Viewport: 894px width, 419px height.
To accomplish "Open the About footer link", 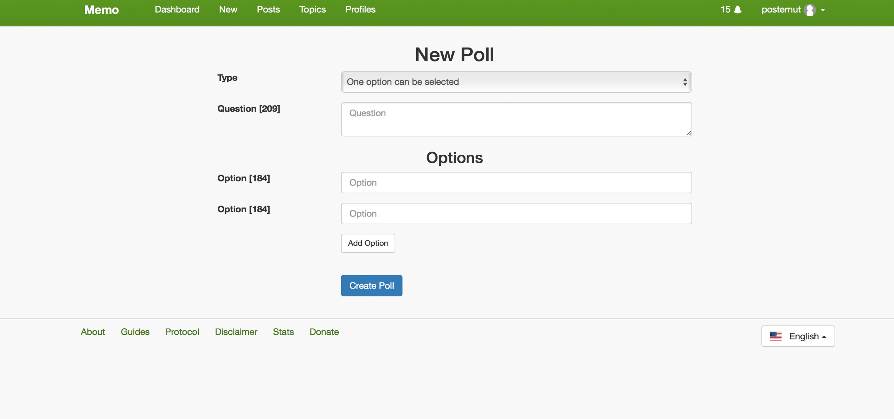I will 93,332.
